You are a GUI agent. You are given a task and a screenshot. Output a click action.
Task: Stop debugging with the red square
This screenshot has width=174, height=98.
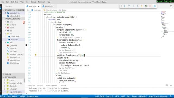click(150, 6)
